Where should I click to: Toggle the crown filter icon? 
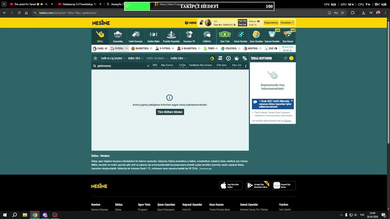tap(236, 58)
